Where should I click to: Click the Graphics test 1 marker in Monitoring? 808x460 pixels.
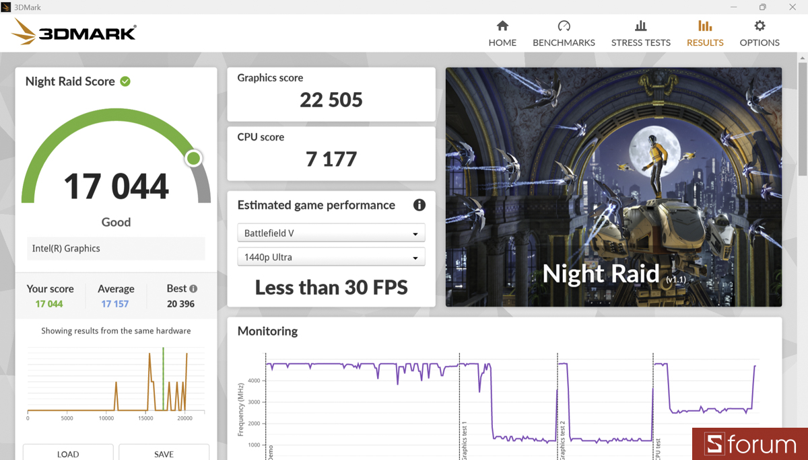click(x=464, y=440)
